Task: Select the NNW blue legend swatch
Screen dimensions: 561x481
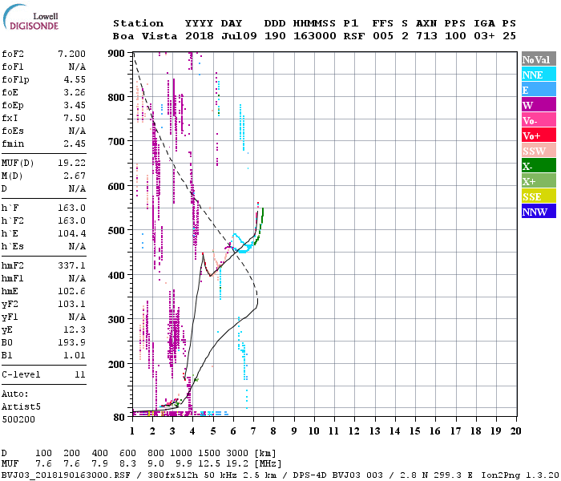Action: tap(539, 211)
